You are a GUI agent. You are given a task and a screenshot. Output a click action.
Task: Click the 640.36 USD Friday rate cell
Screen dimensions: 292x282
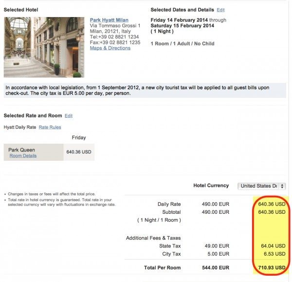point(79,152)
